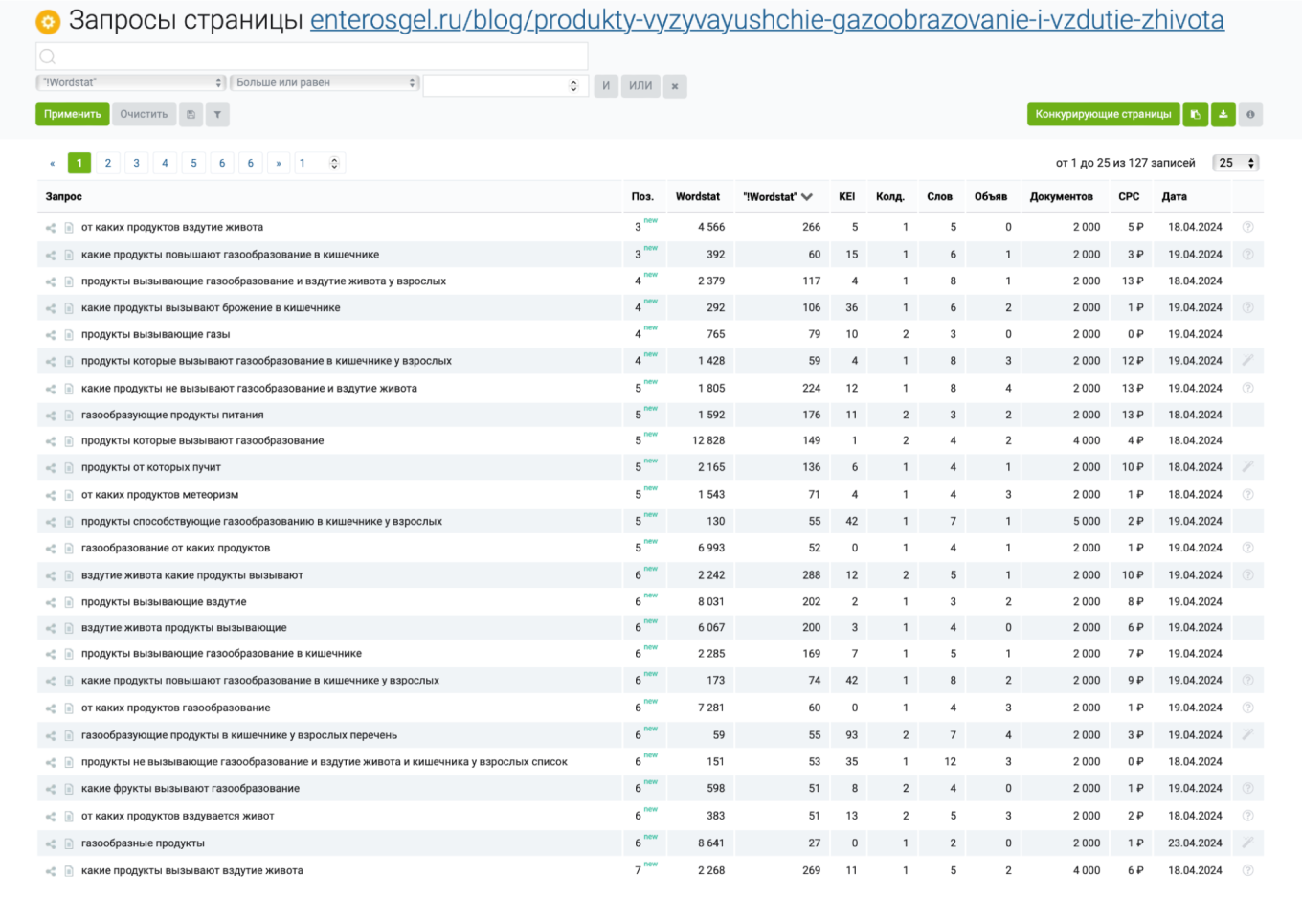Click the 'ИЛИ' filter operator button
1302x899 pixels.
click(640, 86)
